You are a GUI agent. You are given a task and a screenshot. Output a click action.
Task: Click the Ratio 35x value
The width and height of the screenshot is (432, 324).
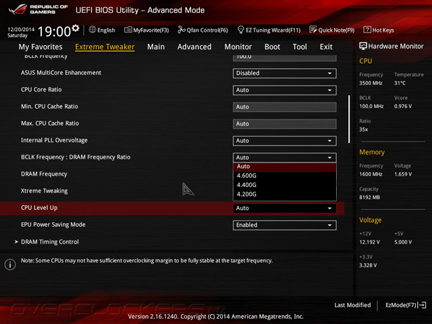363,130
